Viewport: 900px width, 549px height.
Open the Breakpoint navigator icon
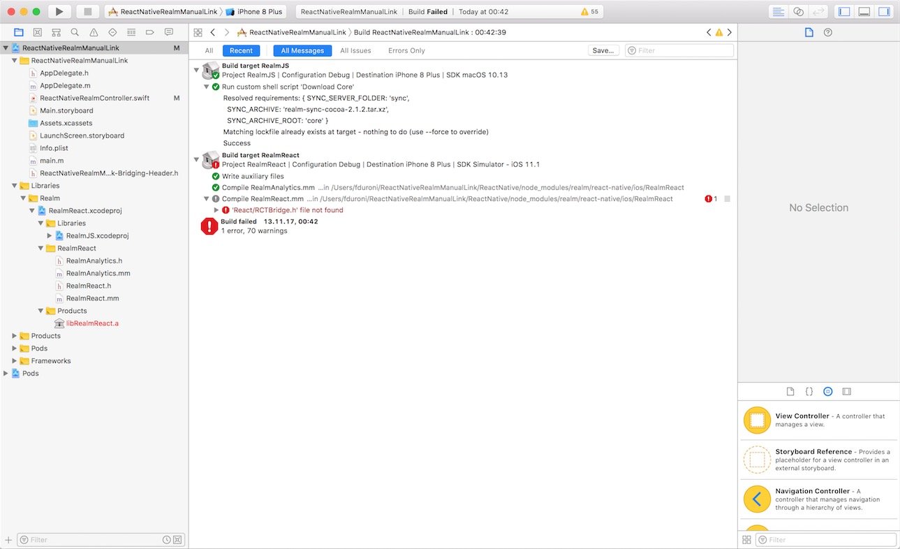(x=149, y=32)
